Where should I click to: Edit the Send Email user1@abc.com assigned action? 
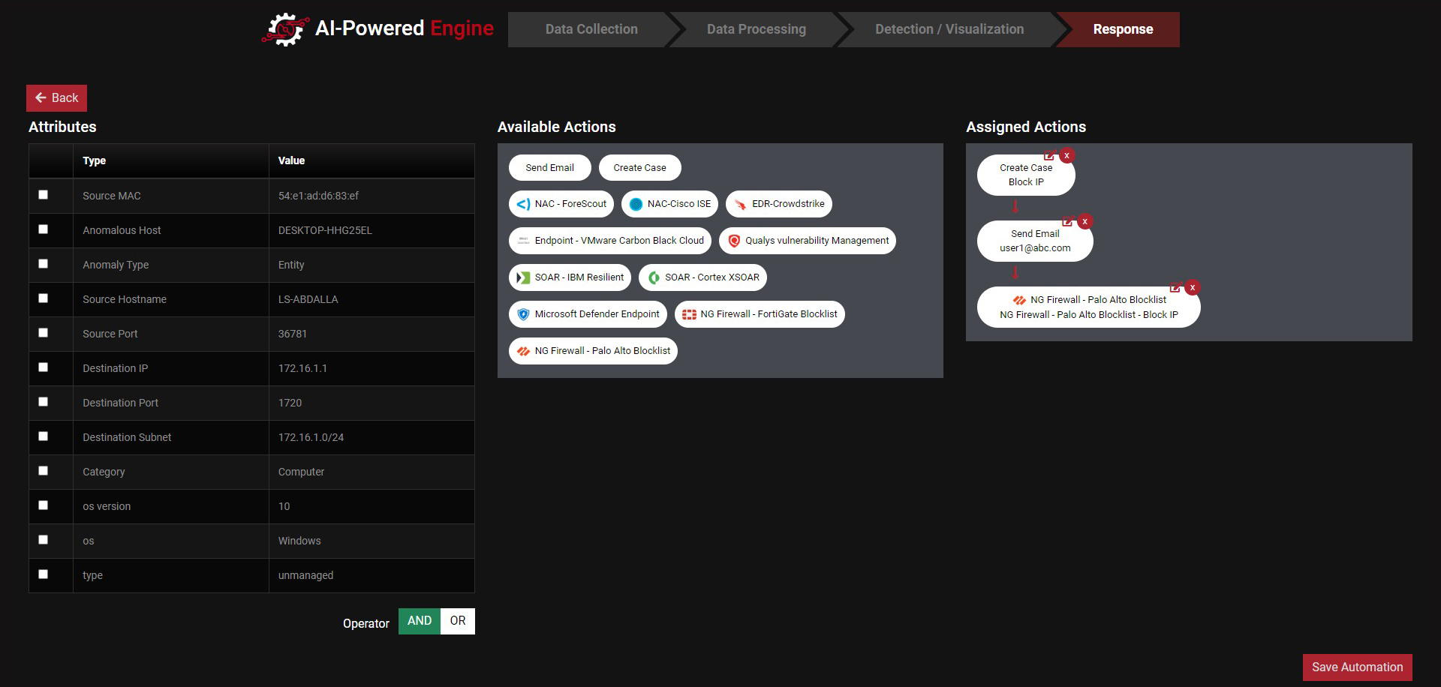(1067, 221)
